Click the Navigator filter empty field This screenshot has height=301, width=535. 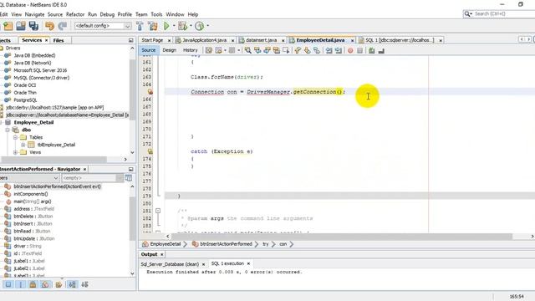[x=89, y=178]
